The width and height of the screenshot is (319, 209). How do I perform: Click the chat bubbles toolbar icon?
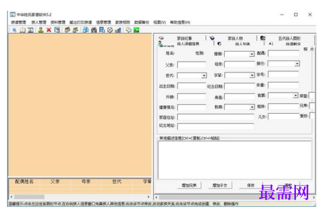[x=128, y=30]
